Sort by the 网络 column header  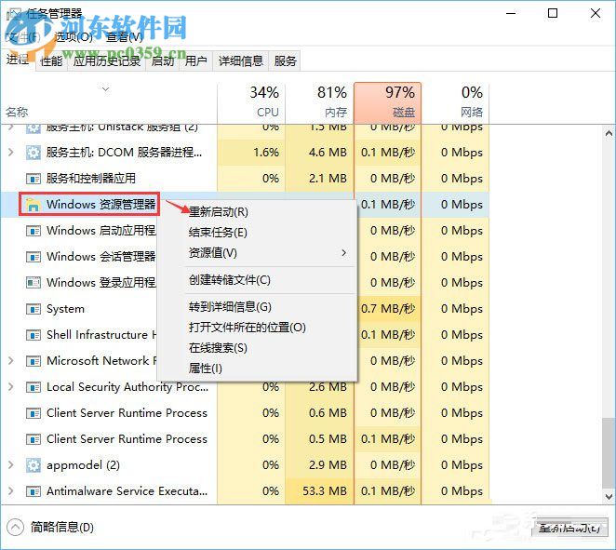455,103
